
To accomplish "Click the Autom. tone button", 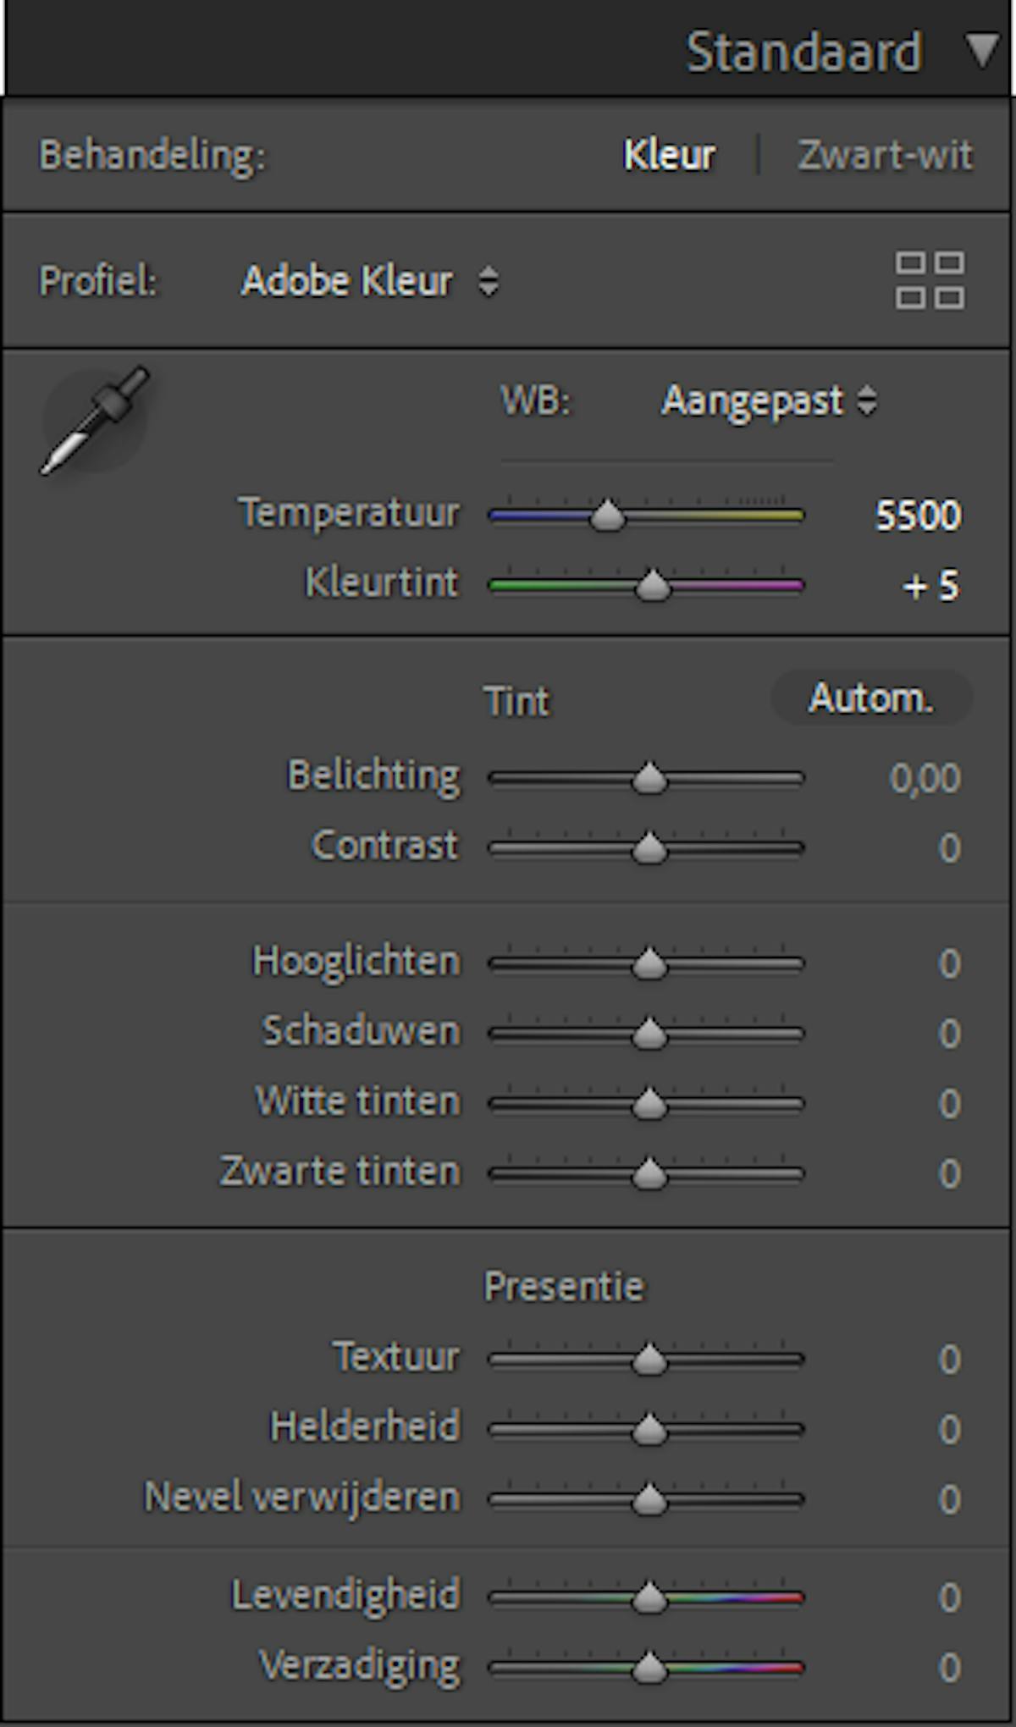I will 871,698.
